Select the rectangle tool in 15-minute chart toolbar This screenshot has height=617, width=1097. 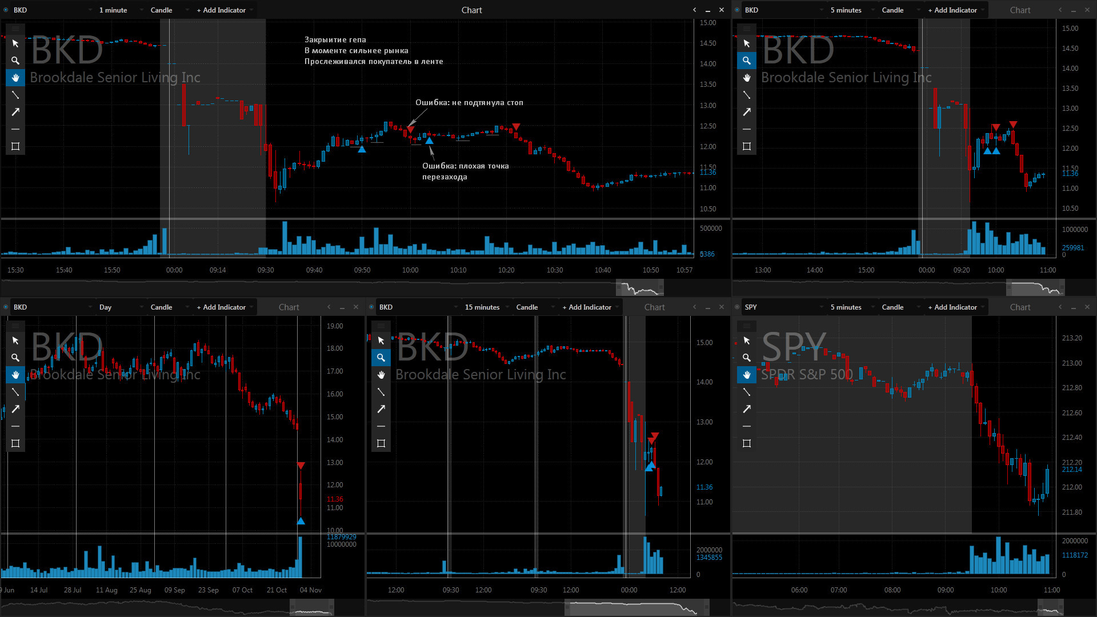pyautogui.click(x=381, y=443)
